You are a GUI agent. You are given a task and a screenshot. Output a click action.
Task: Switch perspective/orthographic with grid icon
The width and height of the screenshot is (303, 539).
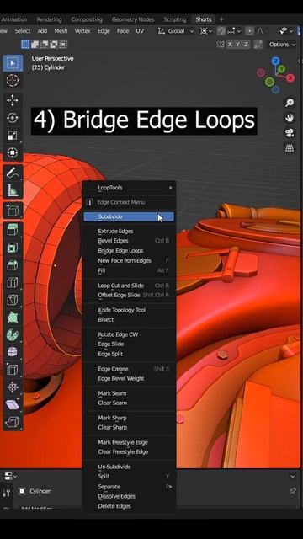[x=290, y=148]
